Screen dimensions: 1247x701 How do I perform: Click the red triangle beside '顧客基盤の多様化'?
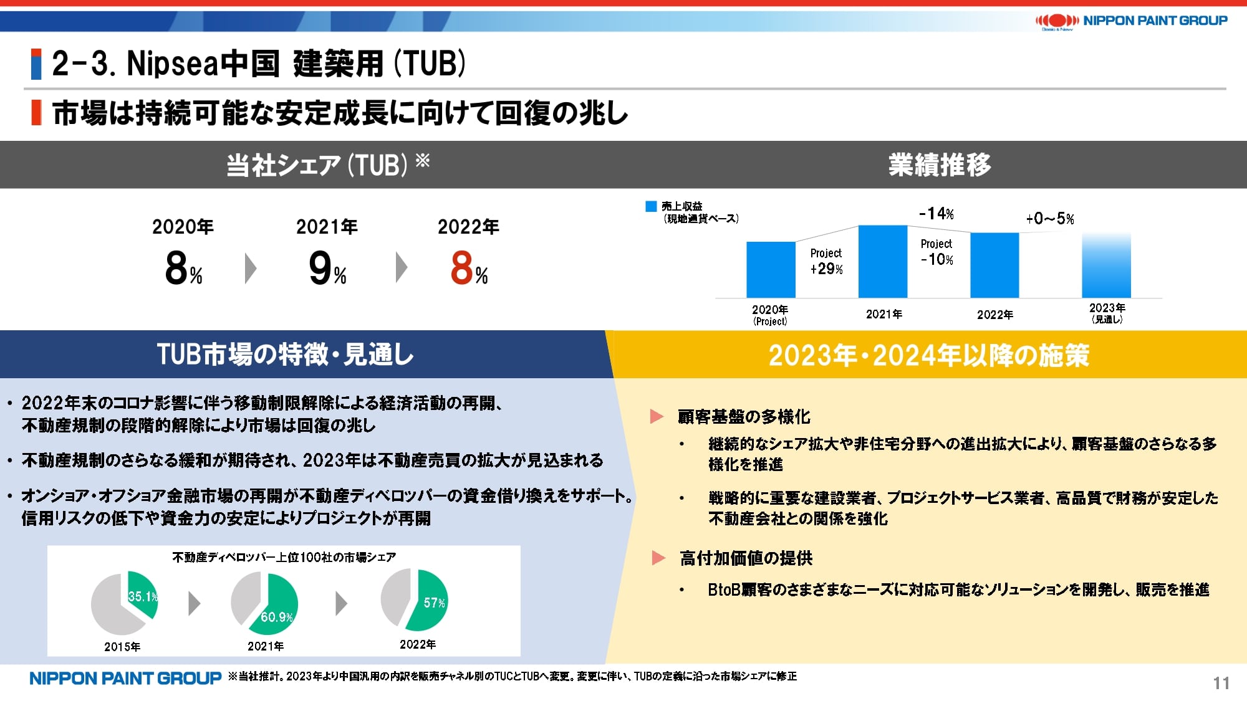(x=657, y=416)
